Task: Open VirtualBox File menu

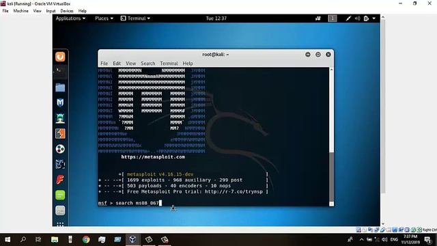Action: coord(5,11)
